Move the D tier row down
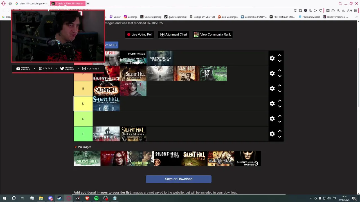The height and width of the screenshot is (202, 360). click(280, 122)
